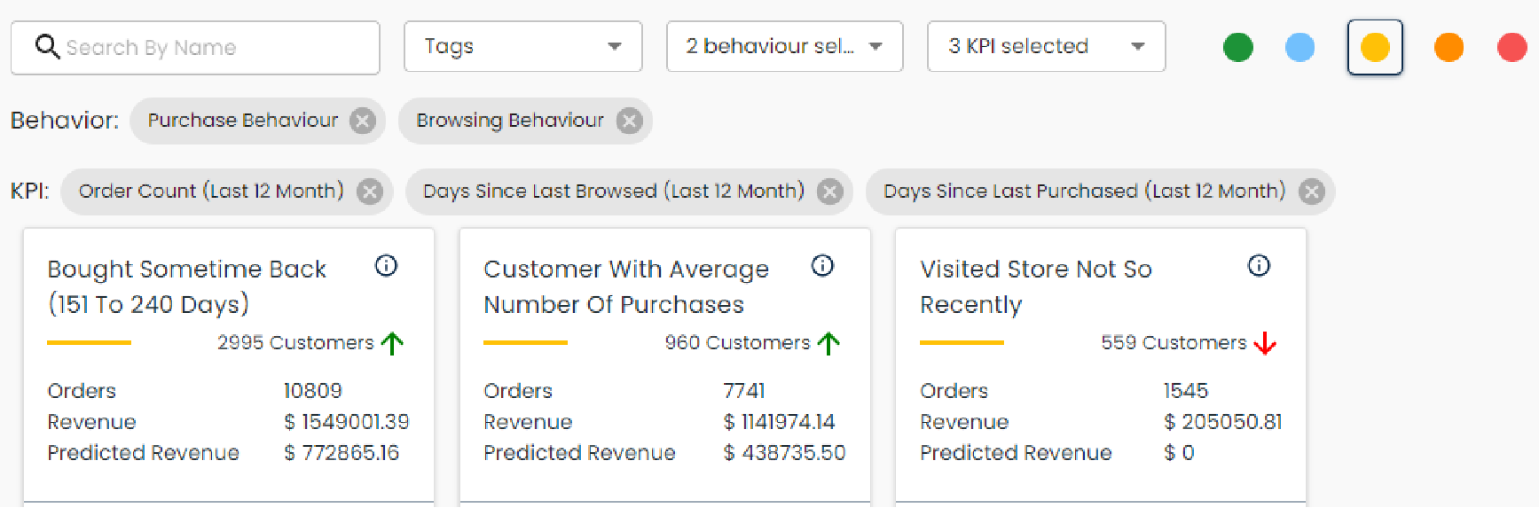The height and width of the screenshot is (508, 1539).
Task: Remove Days Since Last Purchased KPI chip
Action: [1312, 191]
